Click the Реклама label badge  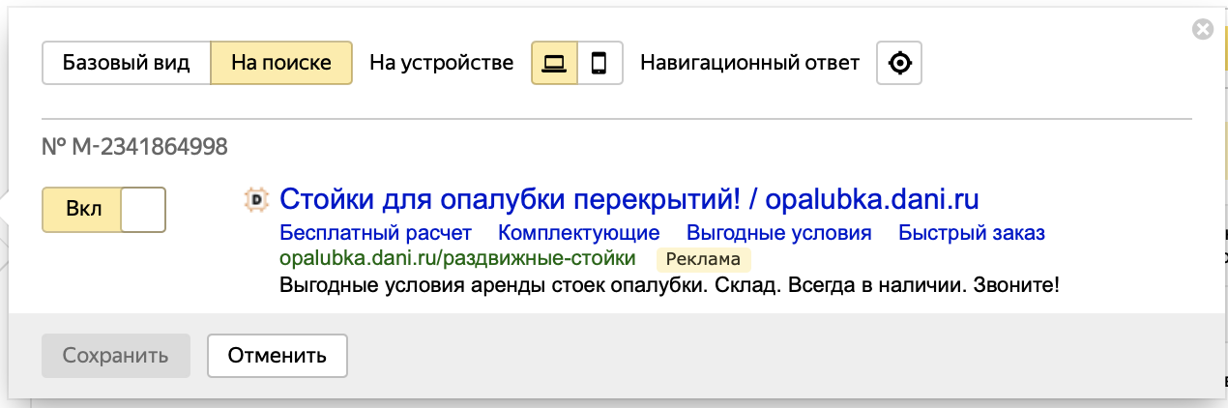coord(704,259)
